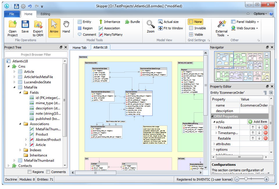Collapse the ORM Properties section
Image resolution: width=279 pixels, height=189 pixels.
coord(212,116)
